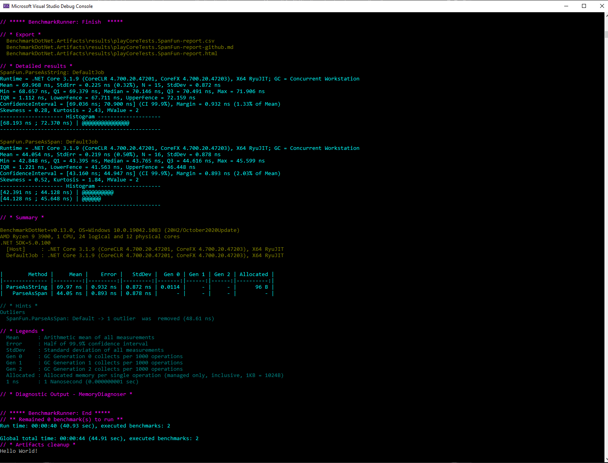The height and width of the screenshot is (463, 608).
Task: Click the 'BenchmarkDotNet=v0.13.0' environment line
Action: [120, 230]
